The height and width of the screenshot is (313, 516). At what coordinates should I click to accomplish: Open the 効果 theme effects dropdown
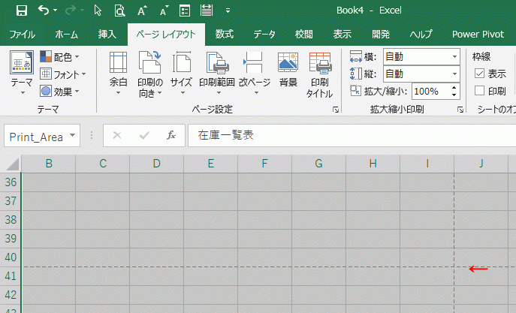tap(59, 92)
